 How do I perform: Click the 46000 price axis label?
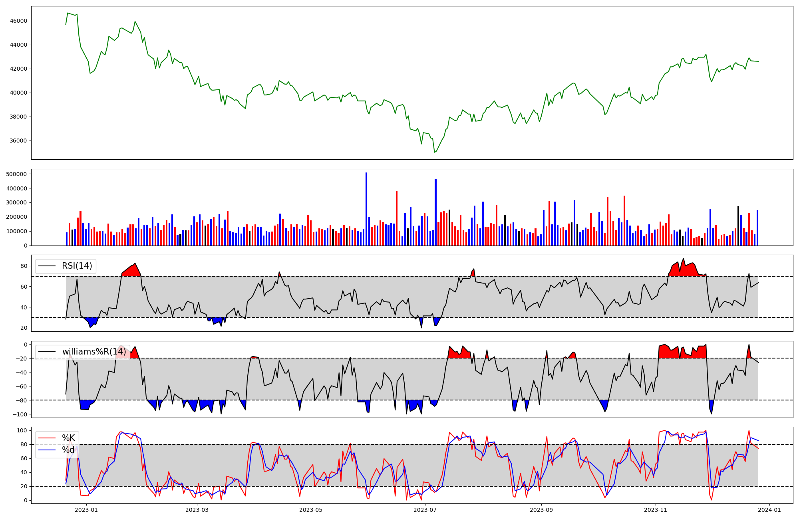tap(19, 21)
